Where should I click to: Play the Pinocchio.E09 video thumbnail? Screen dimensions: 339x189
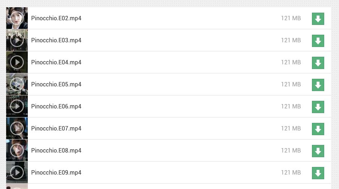click(x=17, y=172)
